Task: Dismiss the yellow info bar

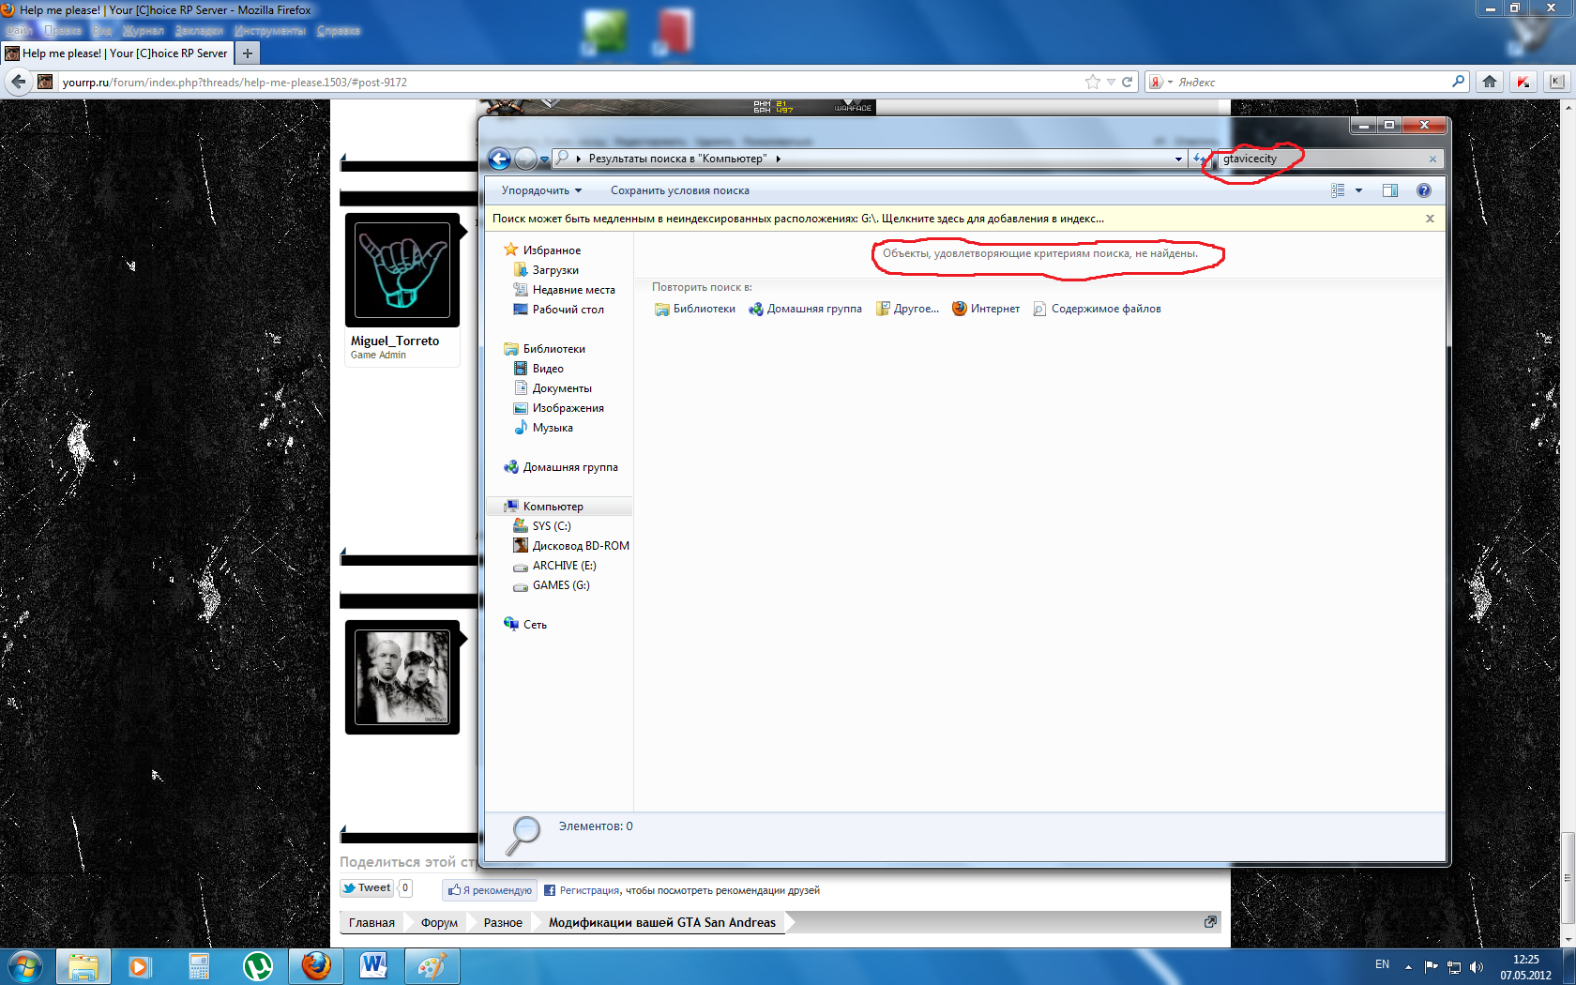Action: (1430, 219)
